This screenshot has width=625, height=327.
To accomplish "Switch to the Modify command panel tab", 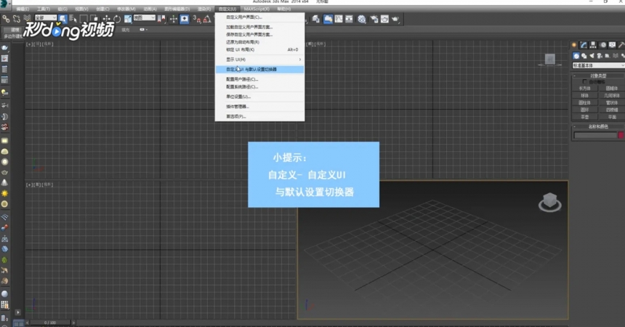I will click(583, 44).
